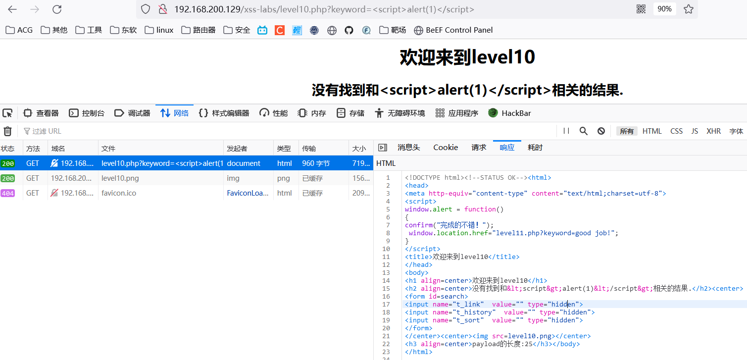Viewport: 747px width, 360px height.
Task: Open the 其他 bookmarks folder
Action: 54,30
